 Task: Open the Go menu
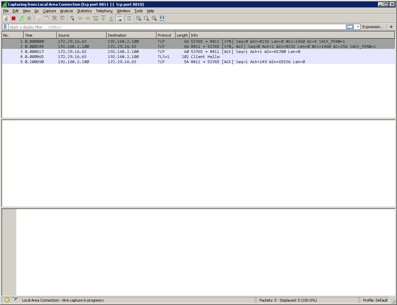pos(37,11)
